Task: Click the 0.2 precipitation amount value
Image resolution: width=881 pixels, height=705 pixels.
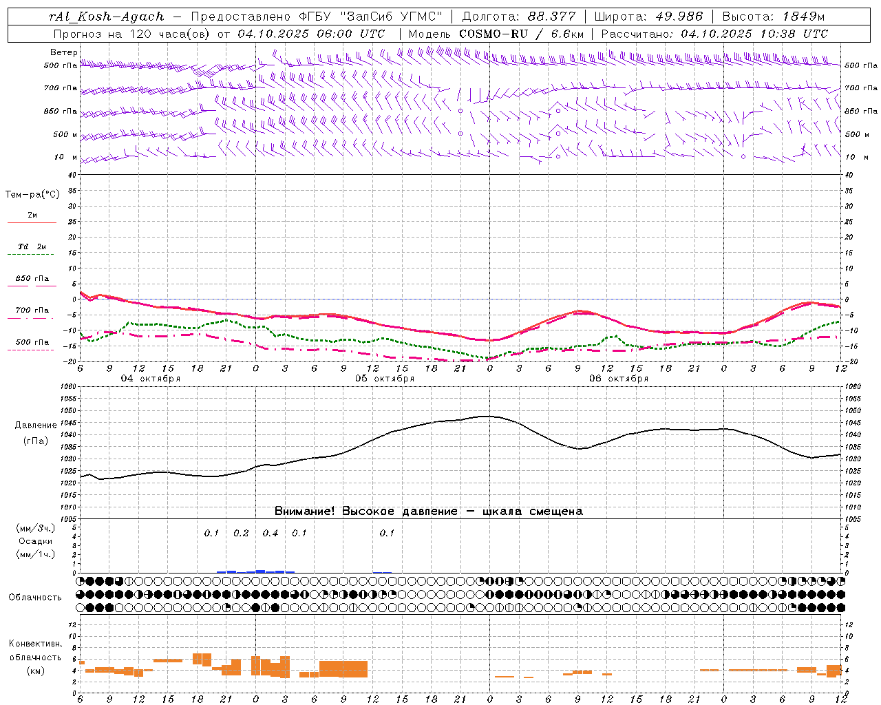Action: [x=241, y=534]
